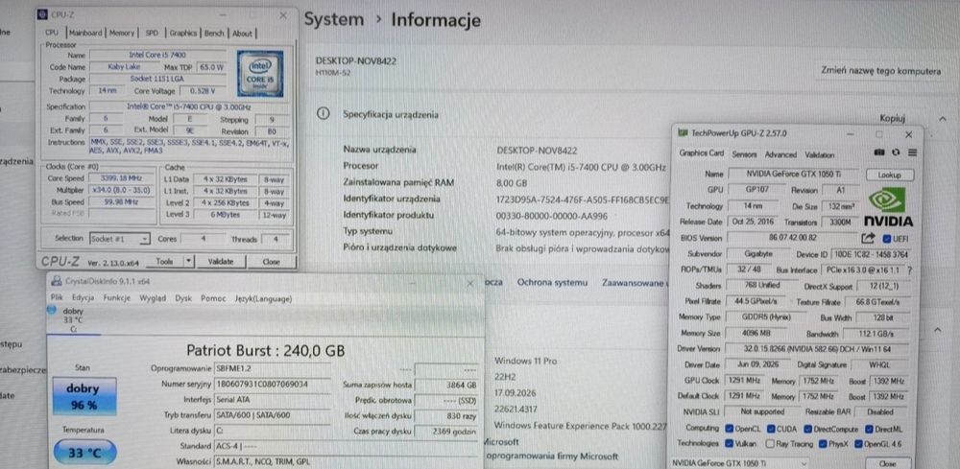Open GPU-Z Sensors tab
The height and width of the screenshot is (469, 960).
point(744,154)
